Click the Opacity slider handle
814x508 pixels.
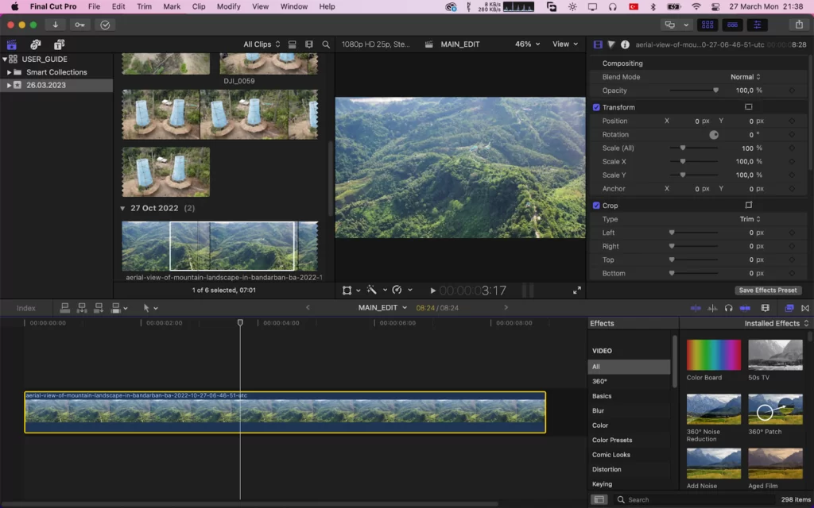pyautogui.click(x=716, y=90)
